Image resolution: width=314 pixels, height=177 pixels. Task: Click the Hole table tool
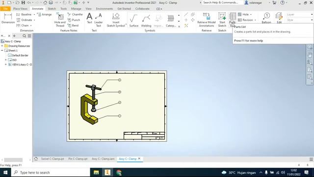243,14
